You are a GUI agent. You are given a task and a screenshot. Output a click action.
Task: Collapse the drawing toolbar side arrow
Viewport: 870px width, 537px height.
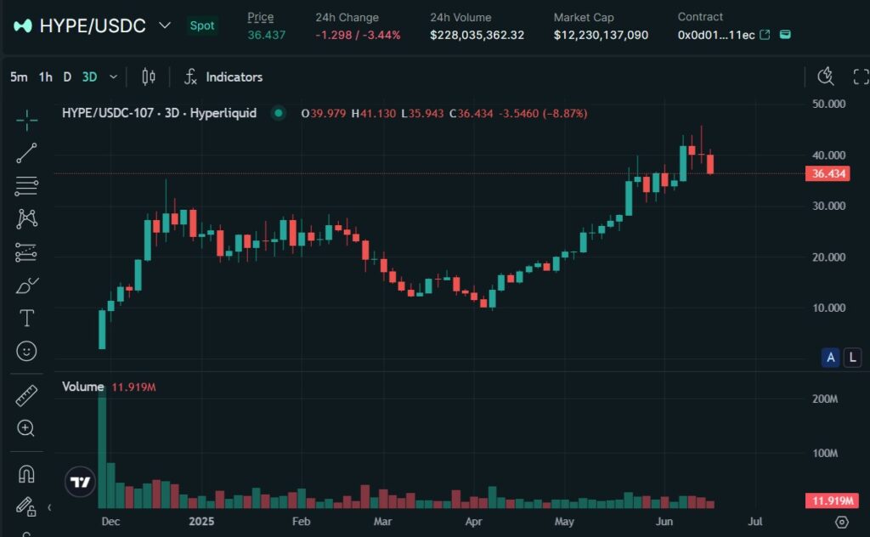tap(49, 507)
